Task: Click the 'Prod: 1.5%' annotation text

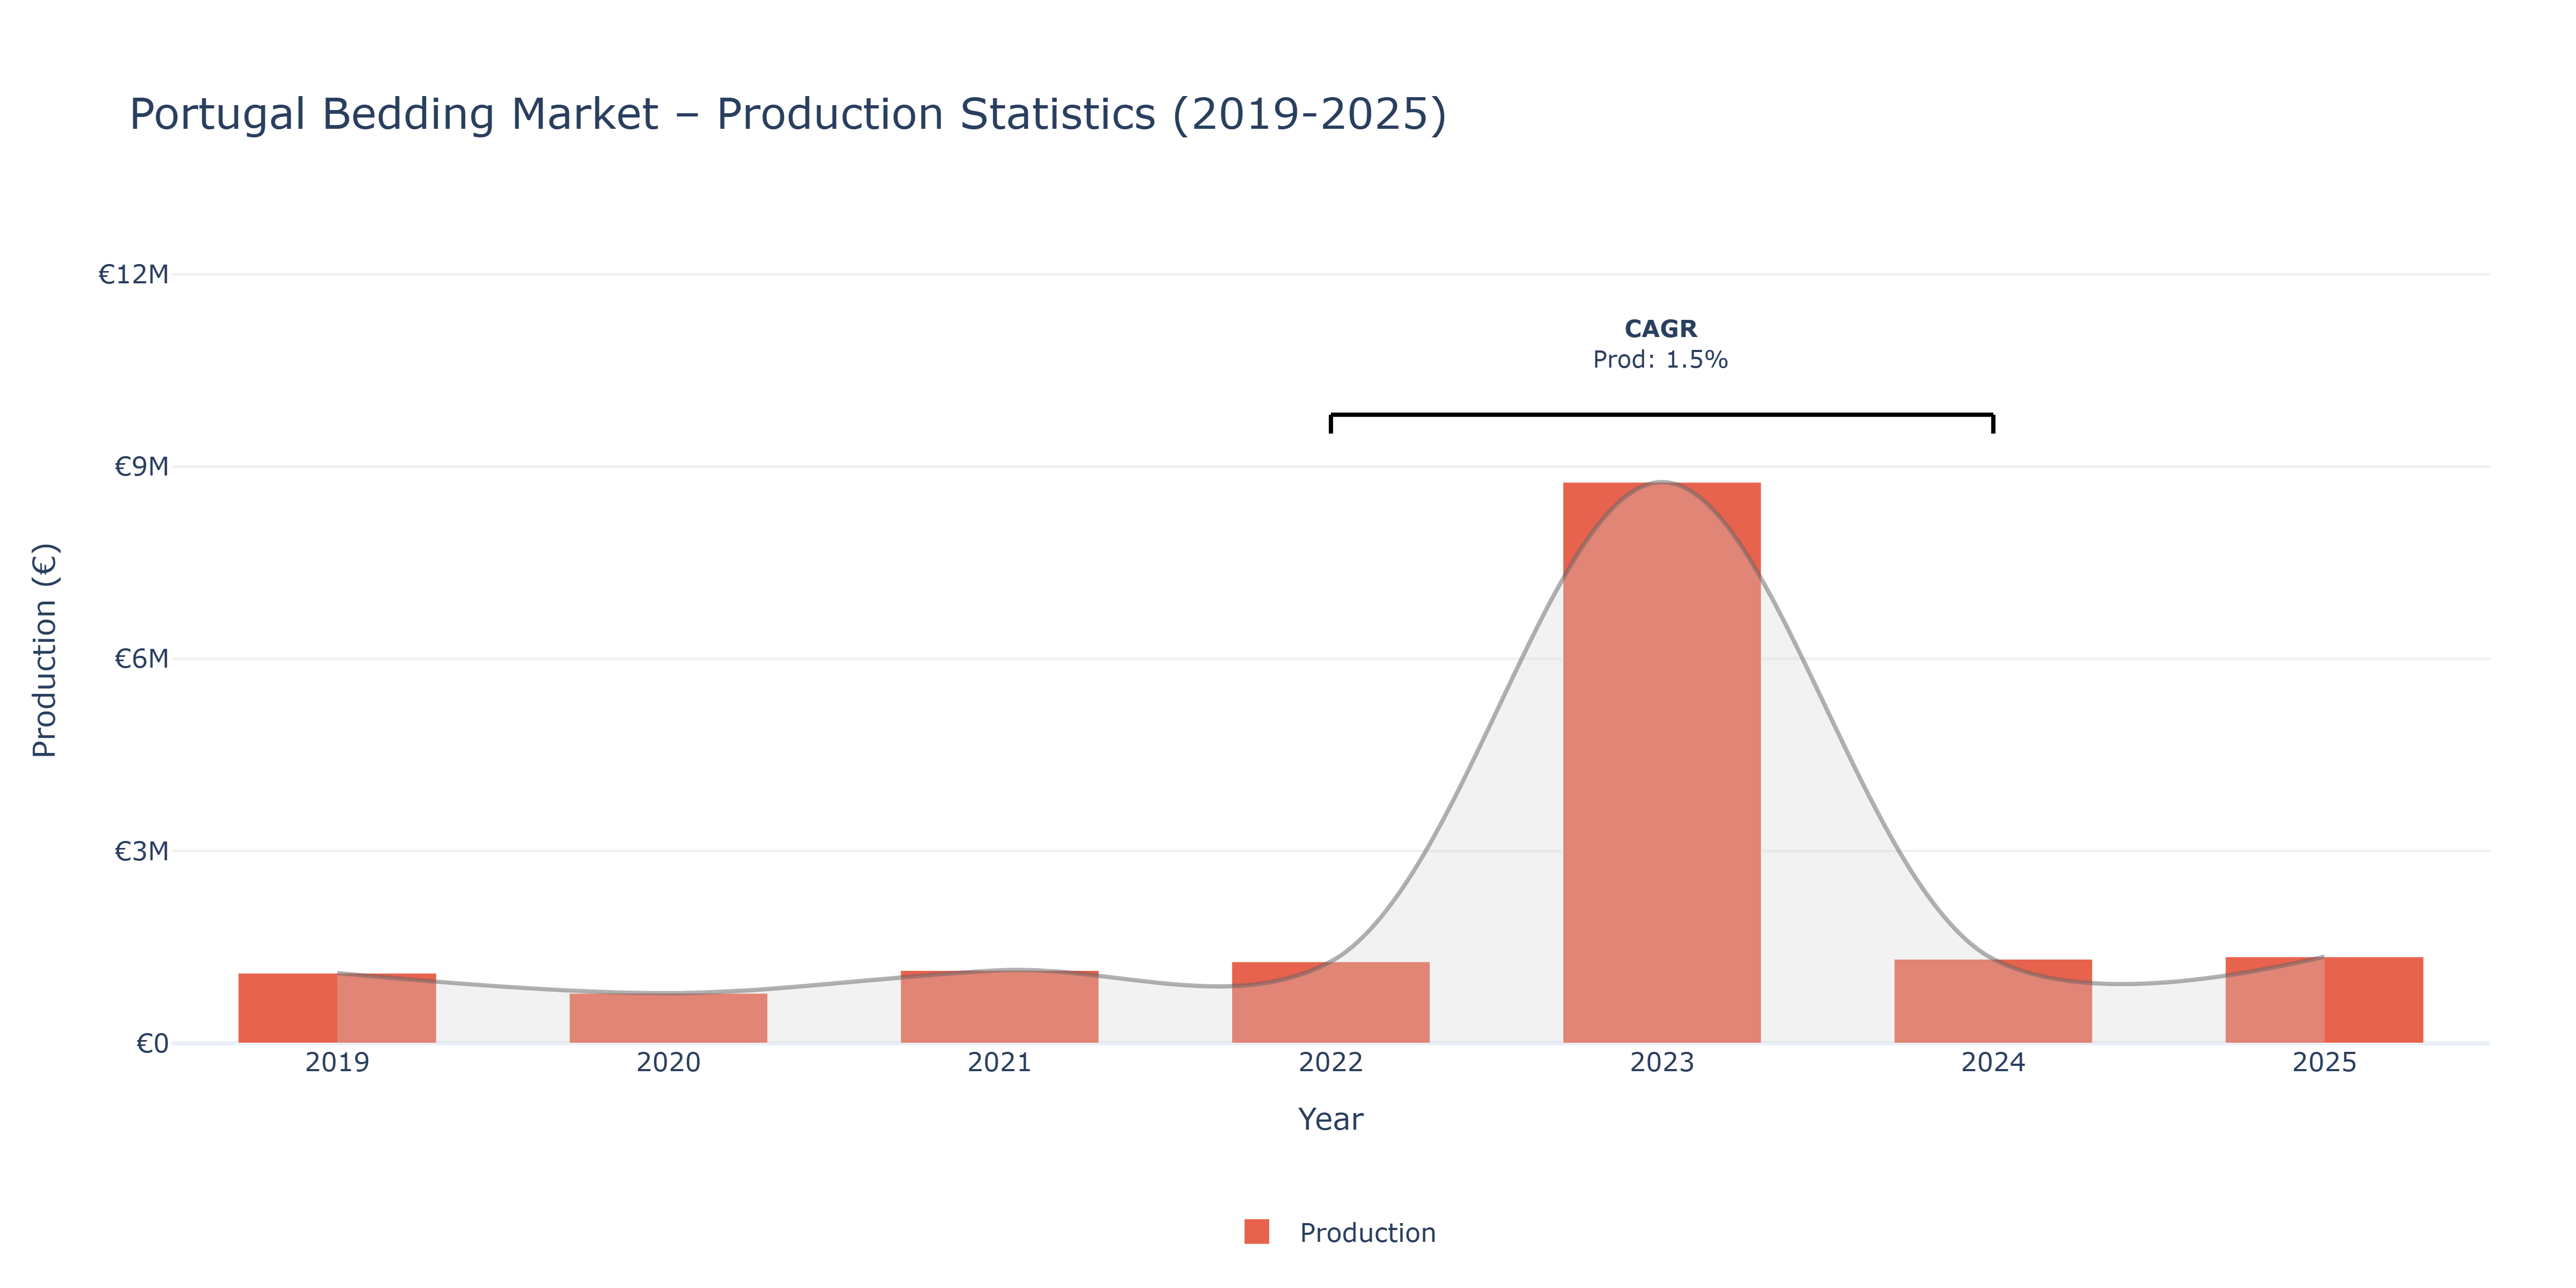Action: pos(1660,360)
